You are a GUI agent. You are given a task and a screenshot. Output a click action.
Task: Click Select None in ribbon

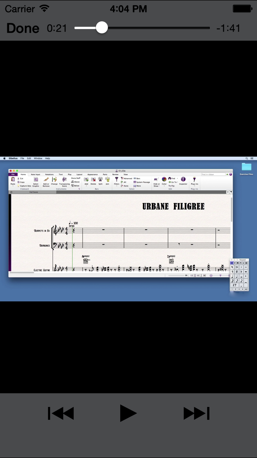tap(124, 186)
